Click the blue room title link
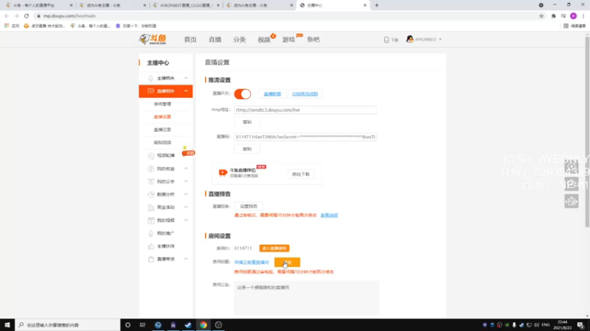The image size is (590, 331). [x=251, y=263]
